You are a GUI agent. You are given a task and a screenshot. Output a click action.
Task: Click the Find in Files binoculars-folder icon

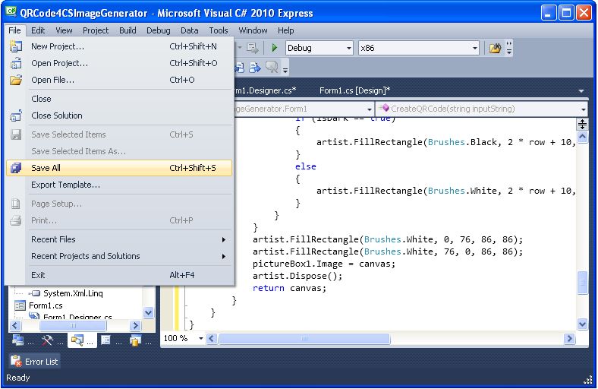[x=495, y=48]
